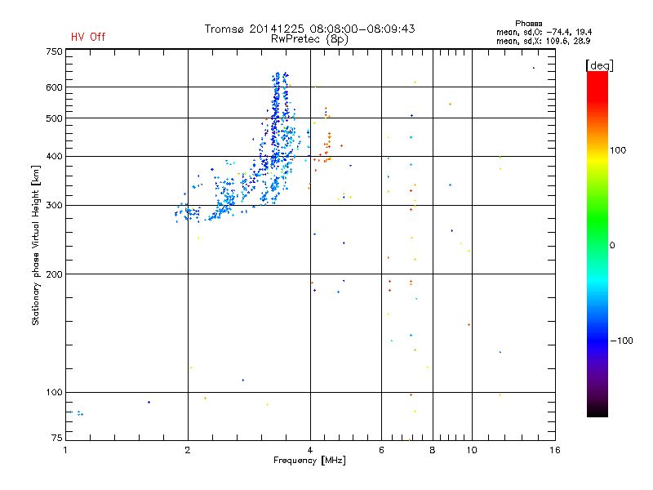Click the 100 label beside the color bar
This screenshot has width=653, height=490.
coord(618,150)
